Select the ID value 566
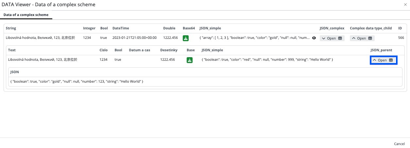The image size is (410, 148). point(401,38)
